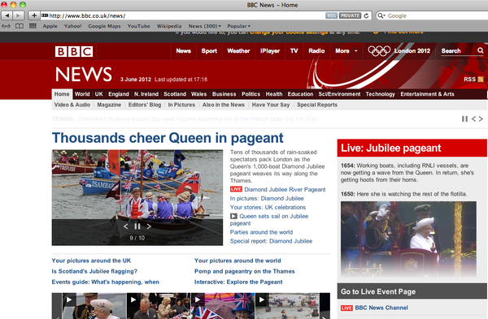Open the Top Sites grid icon
488x319 pixels.
33,26
